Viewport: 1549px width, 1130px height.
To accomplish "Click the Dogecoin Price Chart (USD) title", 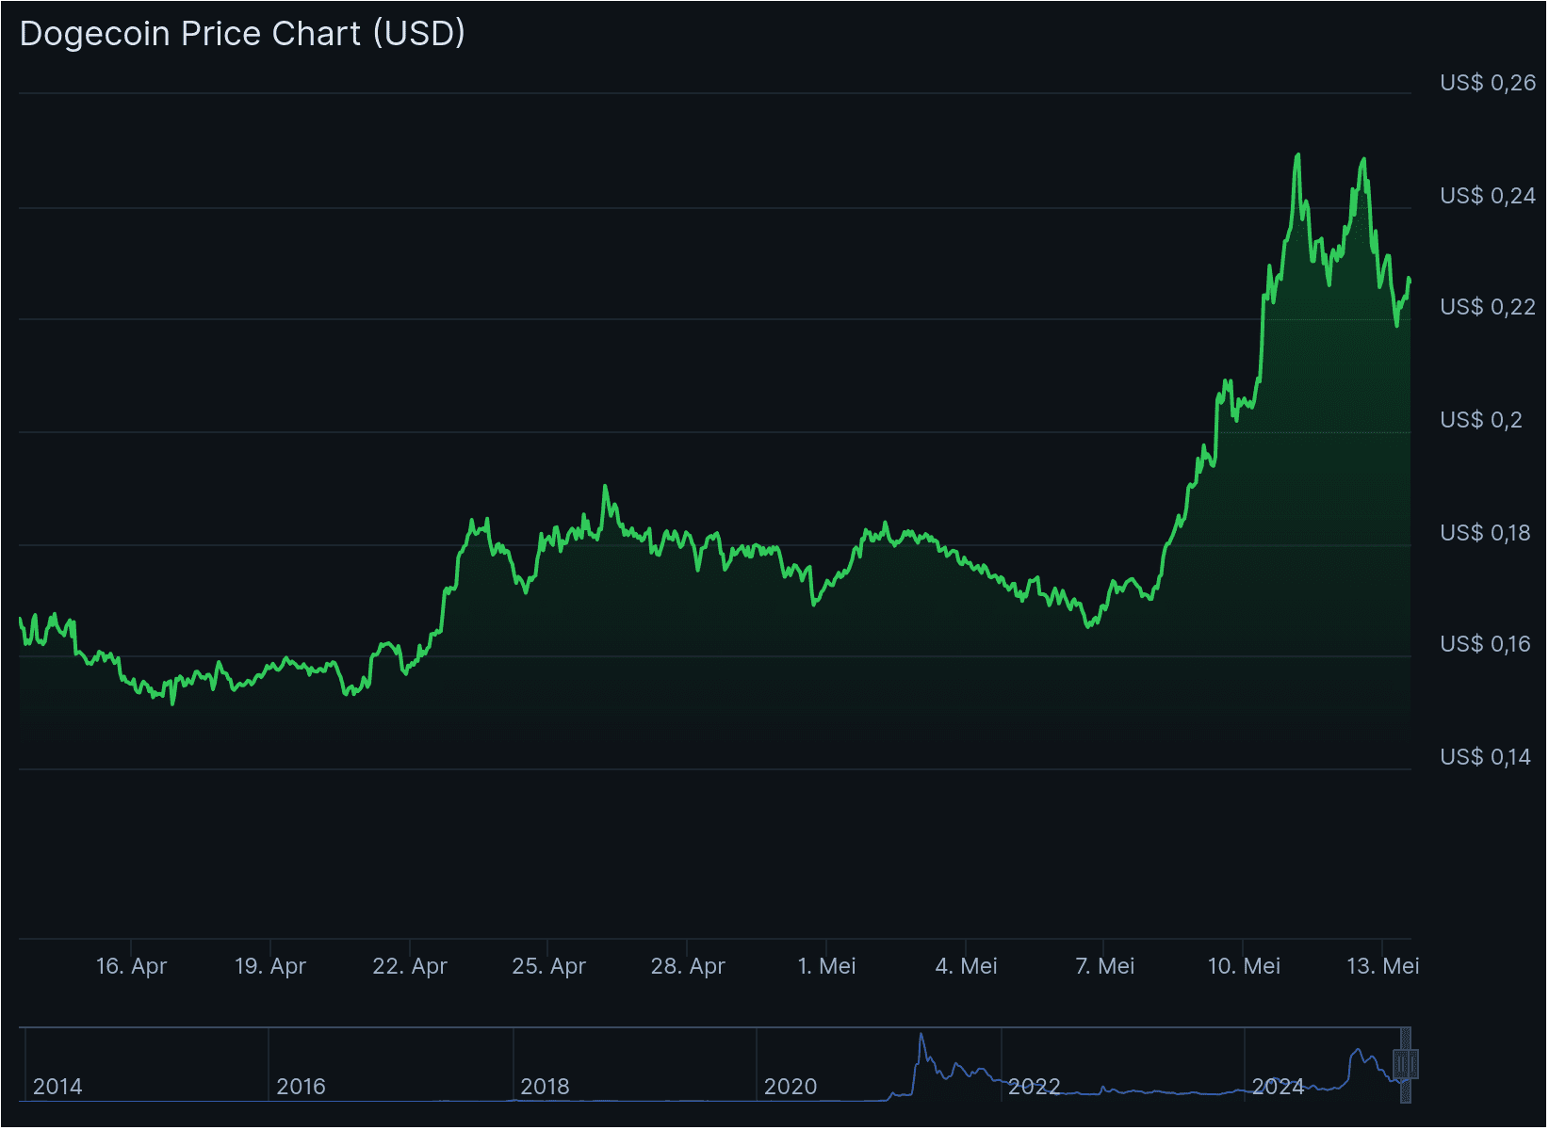I will pyautogui.click(x=242, y=33).
